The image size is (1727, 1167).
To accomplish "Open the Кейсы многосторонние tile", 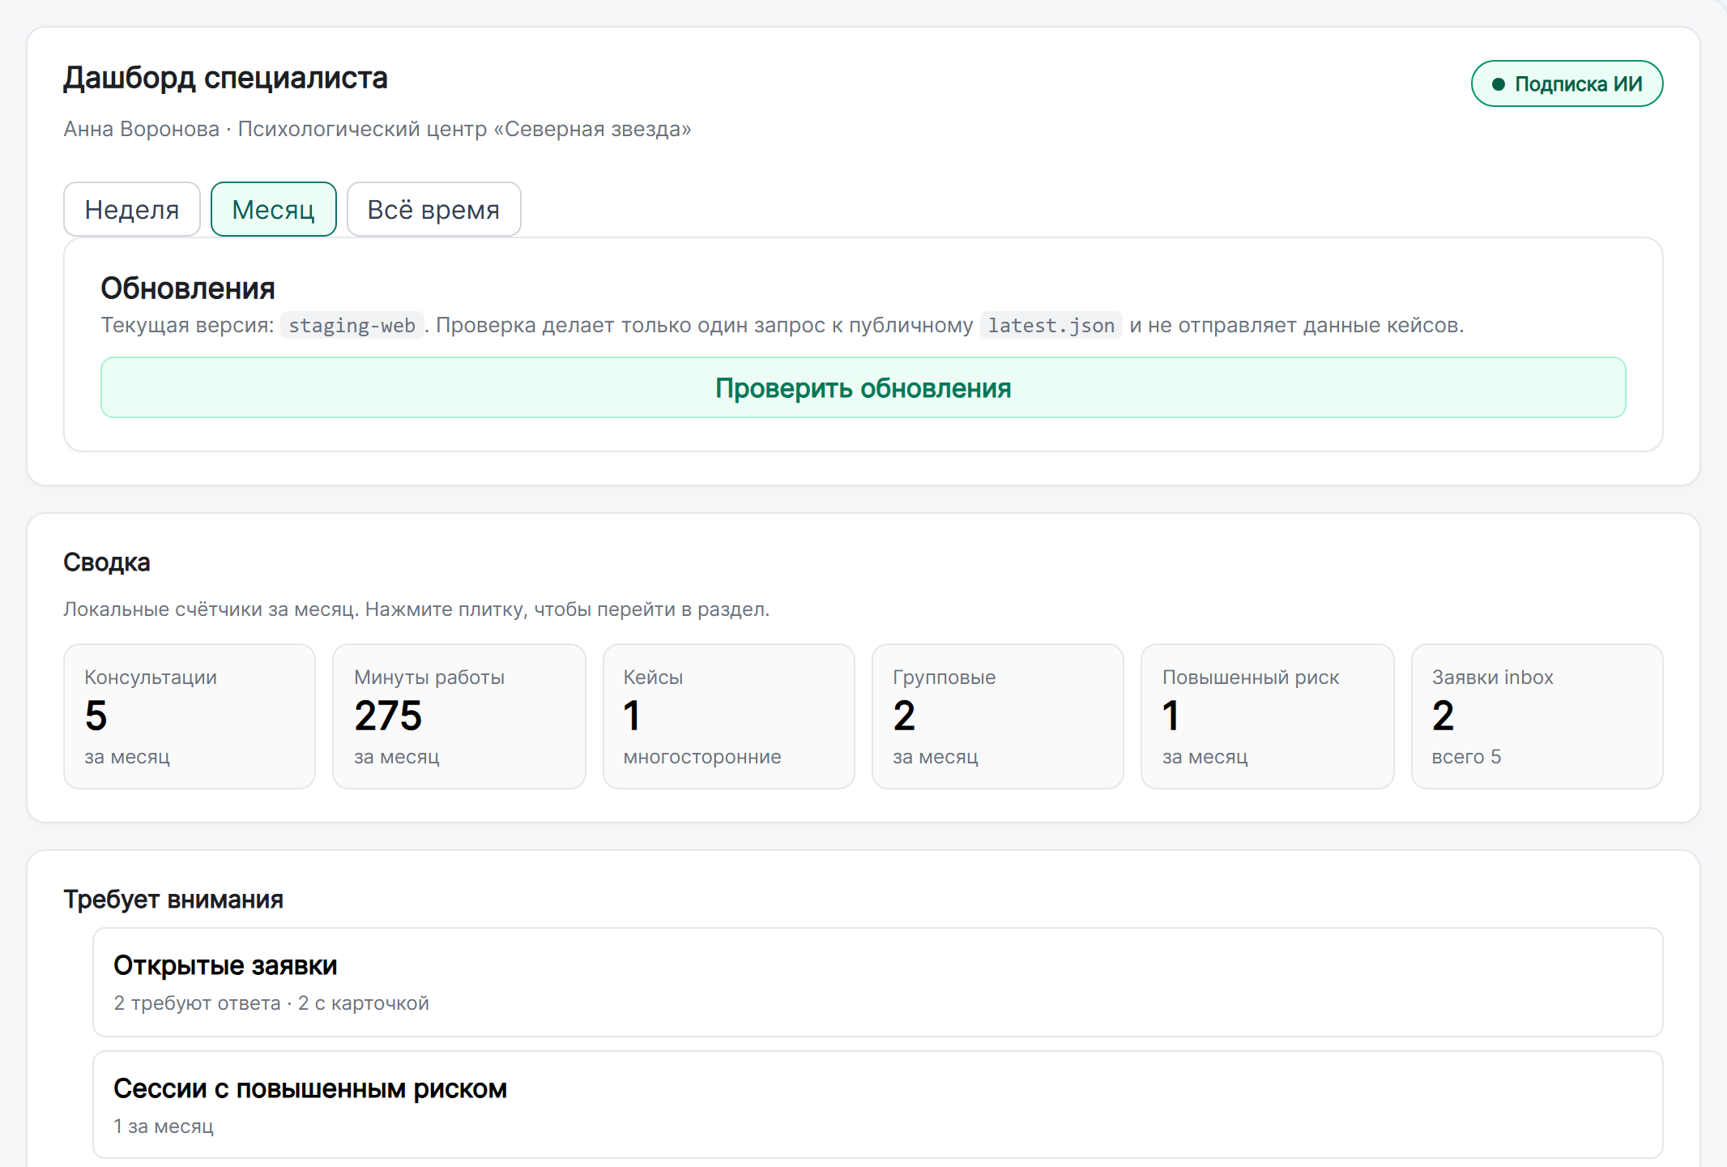I will 729,716.
